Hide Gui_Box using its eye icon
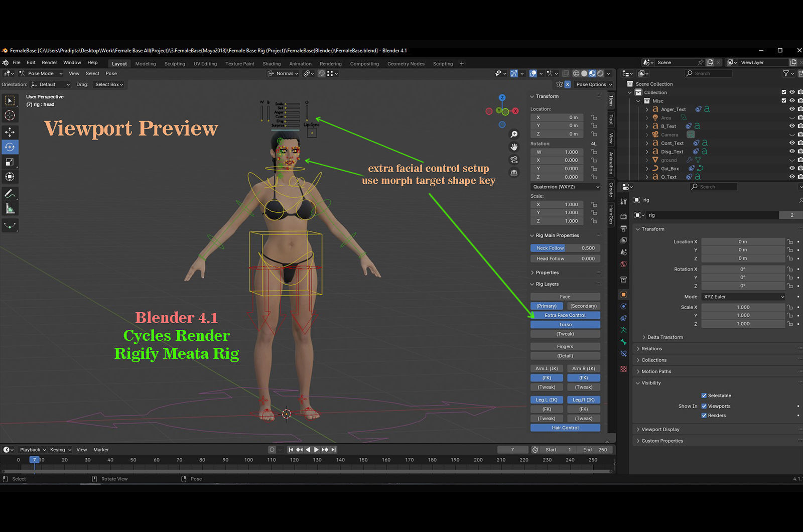This screenshot has height=532, width=803. tap(792, 169)
